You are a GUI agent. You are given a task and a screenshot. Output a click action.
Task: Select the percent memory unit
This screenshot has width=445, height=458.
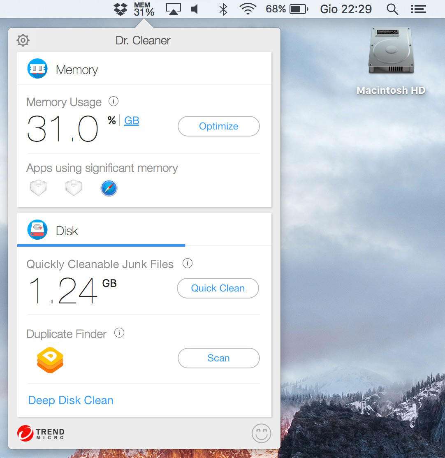pos(111,120)
